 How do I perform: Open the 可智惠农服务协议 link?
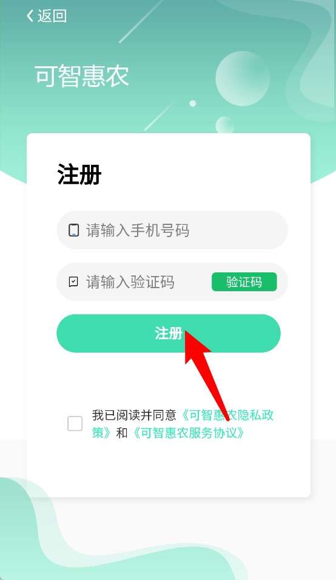point(187,432)
